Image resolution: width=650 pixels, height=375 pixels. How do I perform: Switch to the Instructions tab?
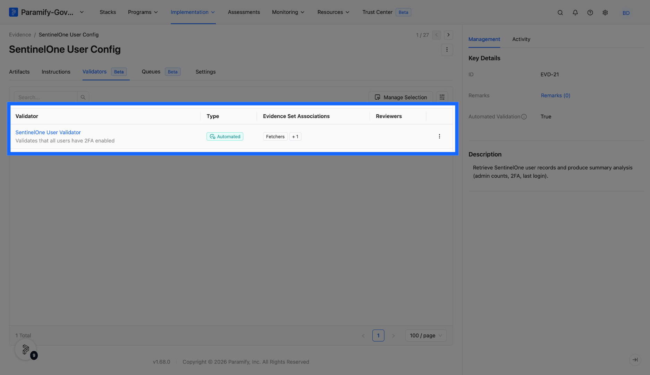point(56,72)
